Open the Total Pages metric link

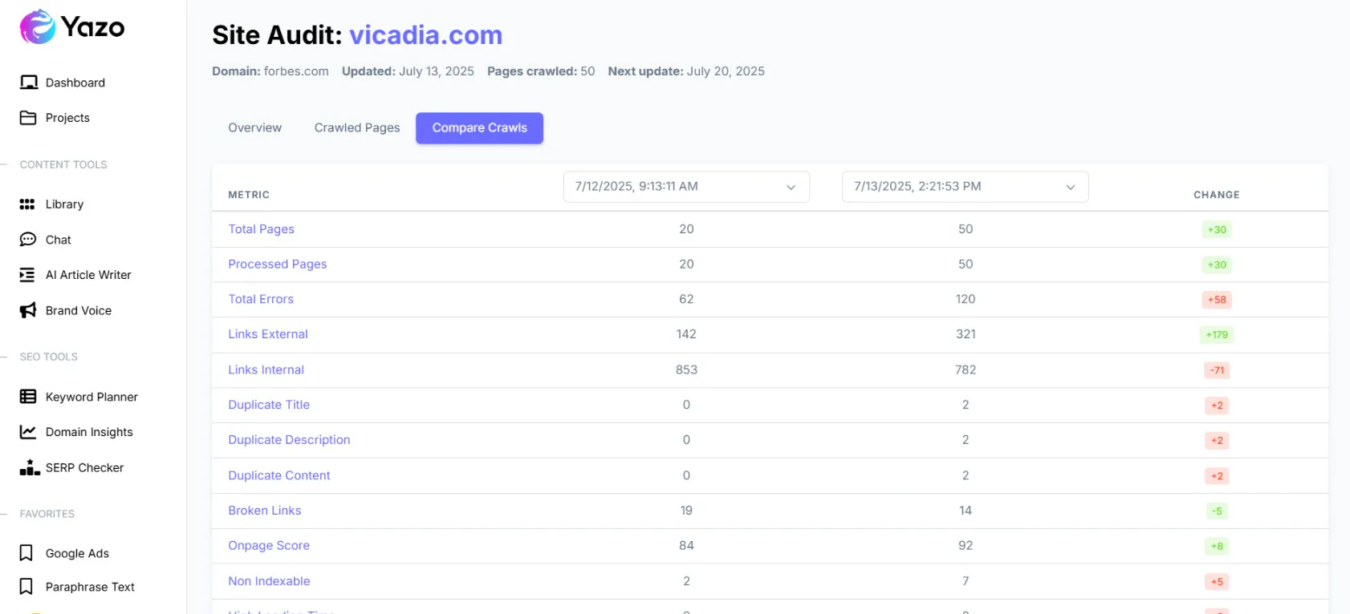pyautogui.click(x=261, y=229)
